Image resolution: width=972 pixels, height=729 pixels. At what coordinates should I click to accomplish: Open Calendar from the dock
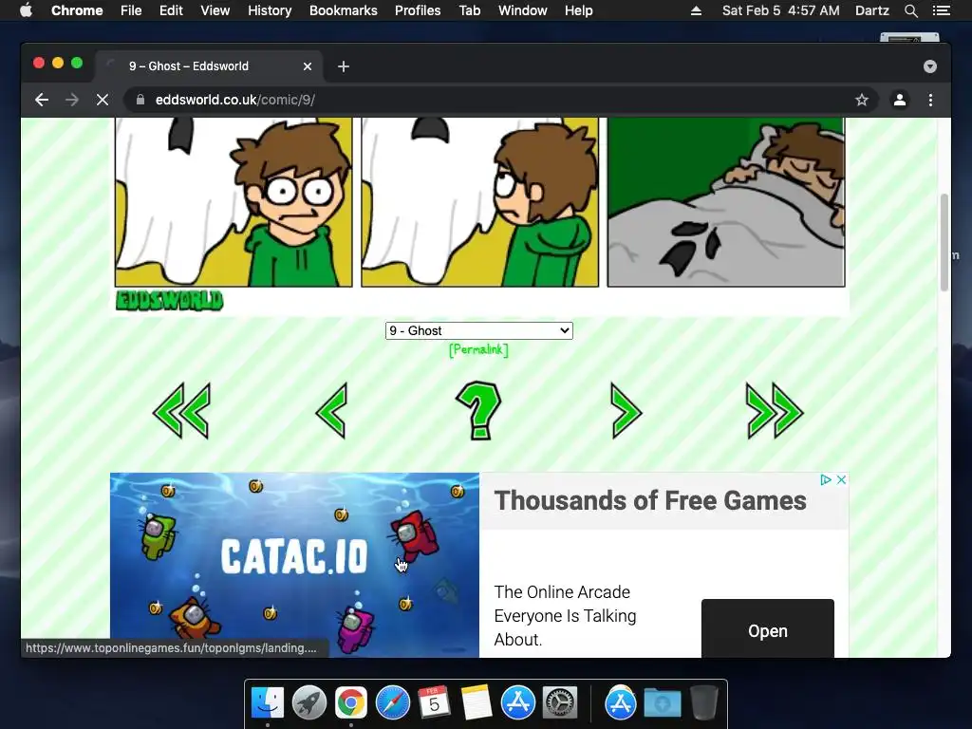pyautogui.click(x=434, y=703)
